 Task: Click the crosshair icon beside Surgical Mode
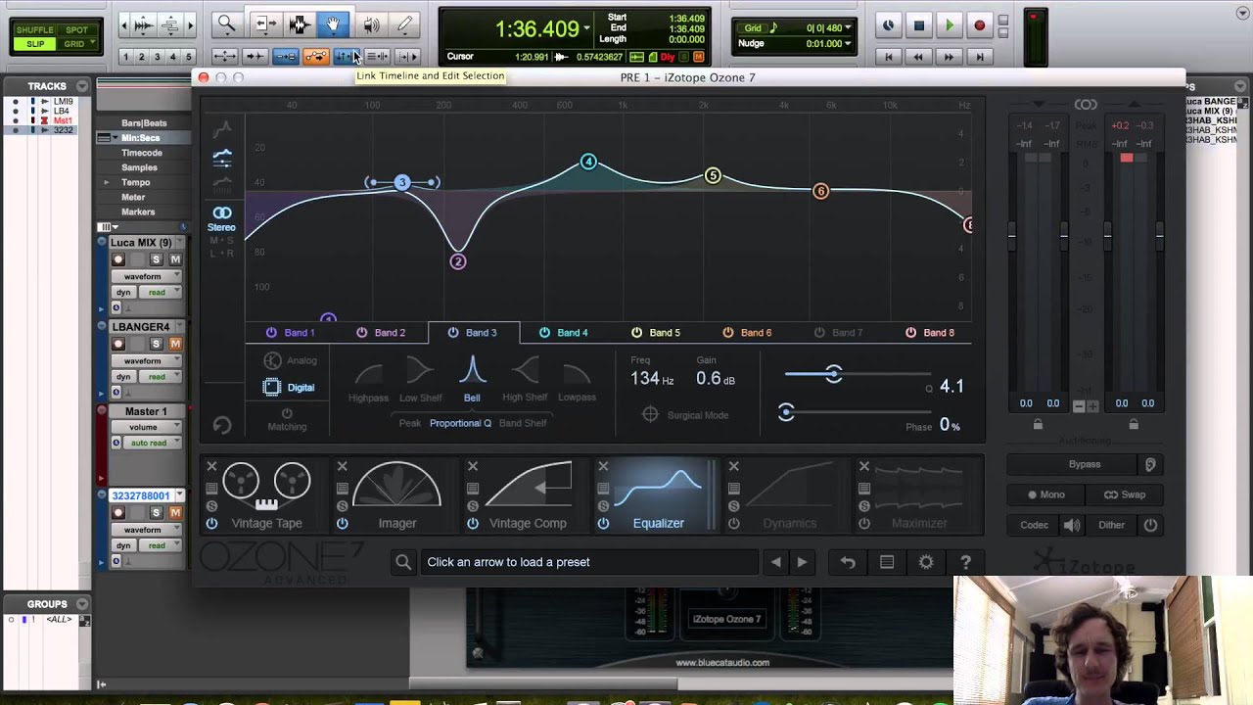[x=650, y=415]
